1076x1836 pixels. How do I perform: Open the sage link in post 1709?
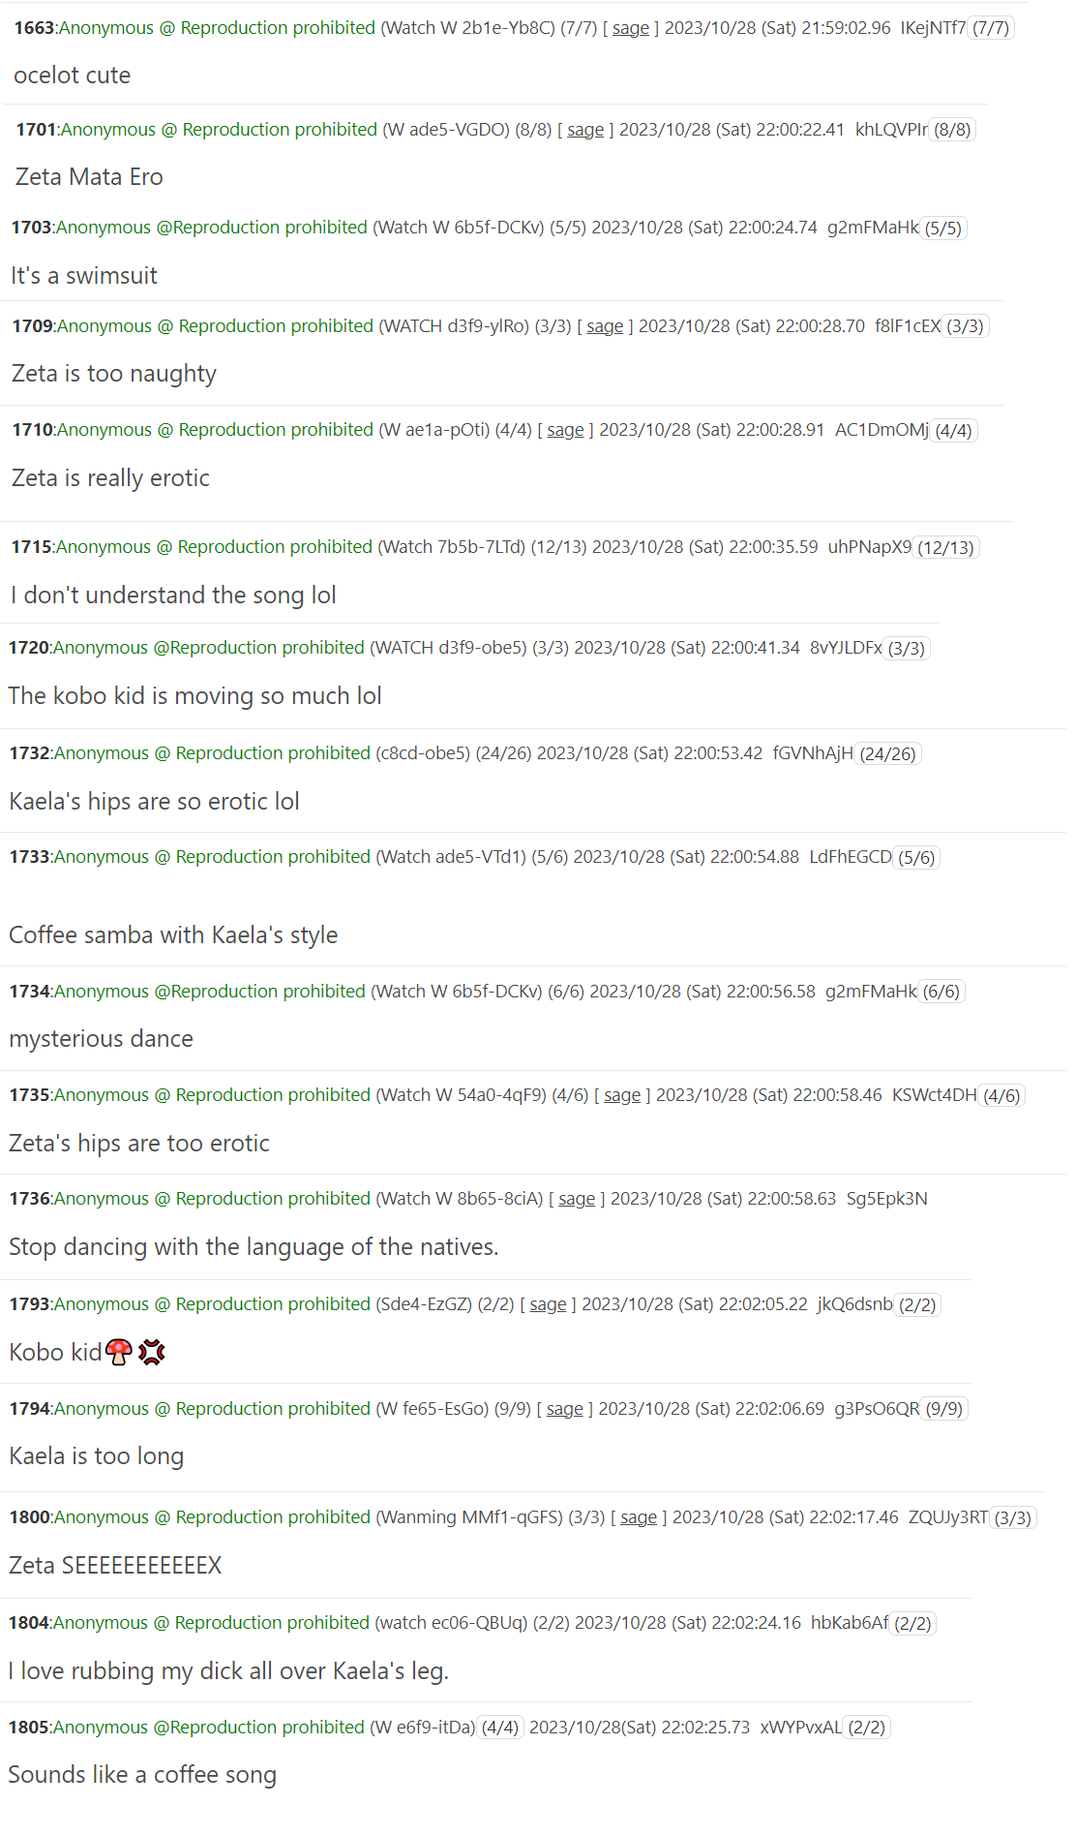click(x=605, y=326)
